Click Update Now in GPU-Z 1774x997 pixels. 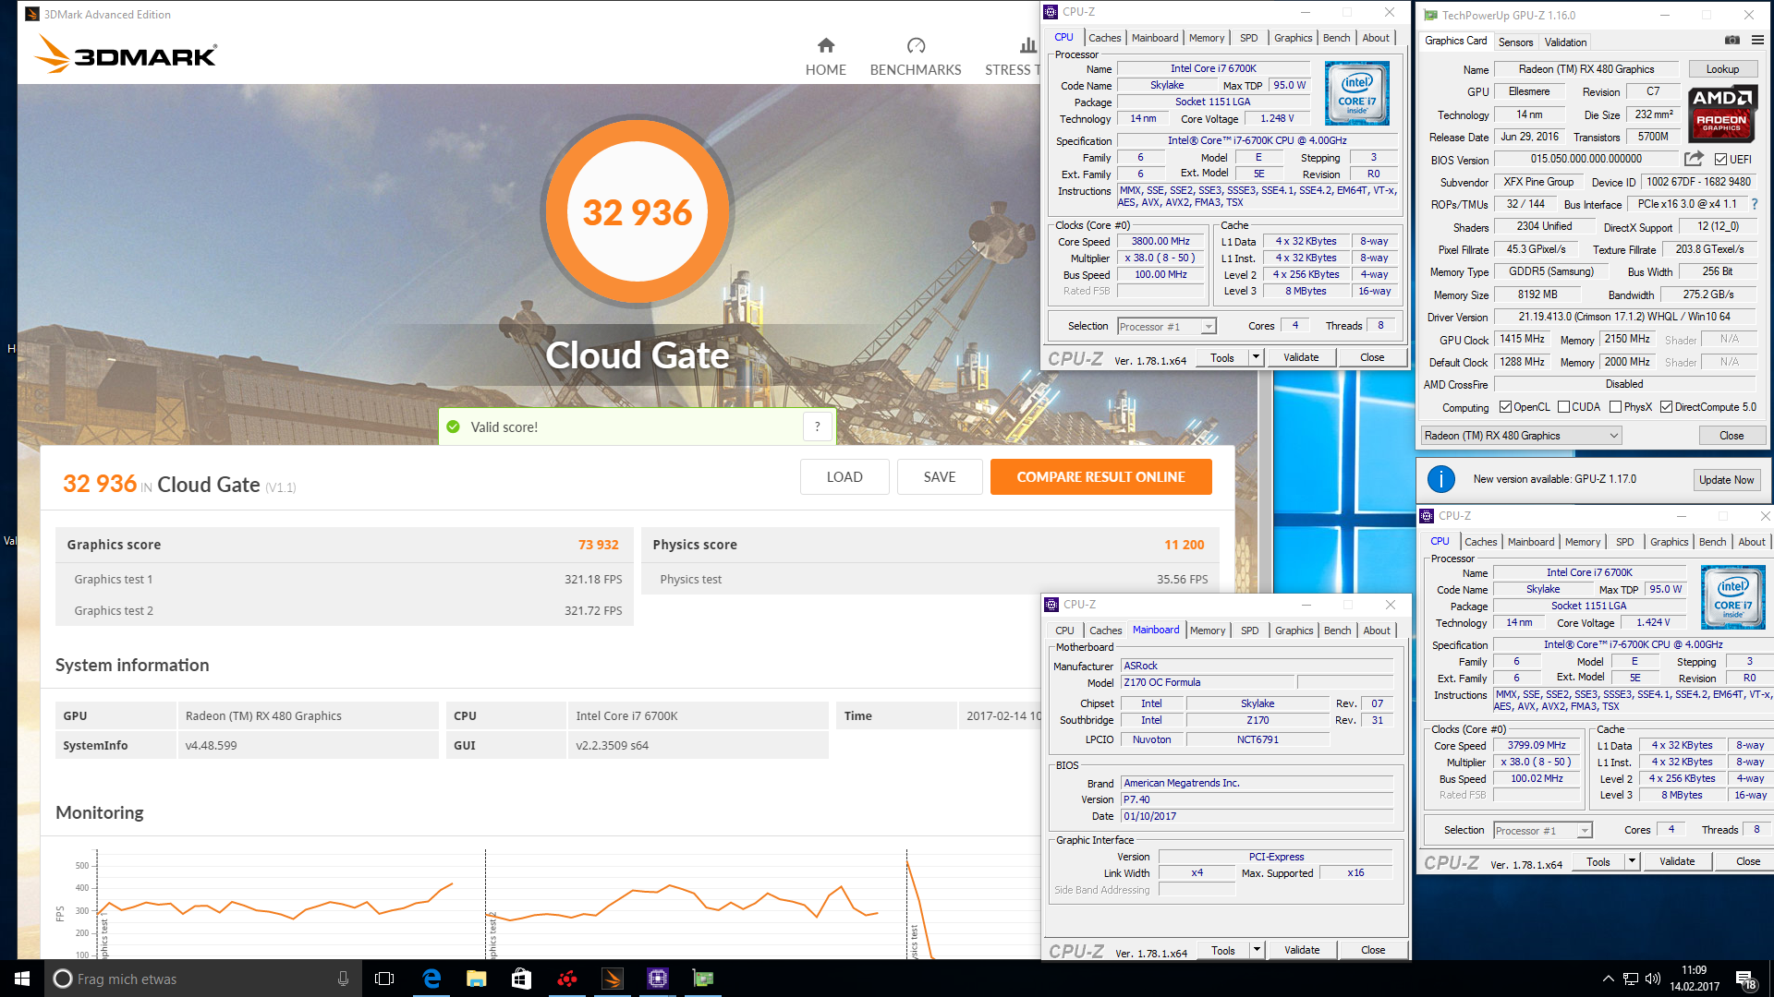click(x=1726, y=479)
